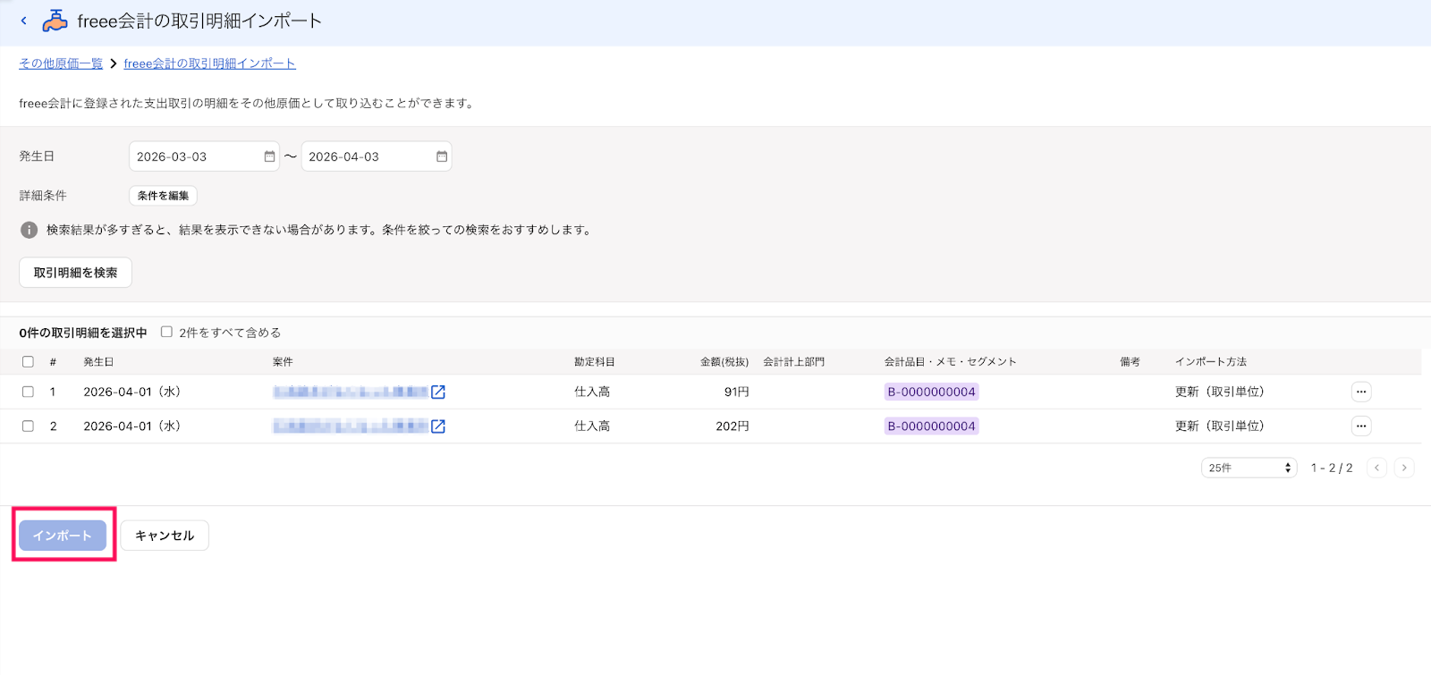The width and height of the screenshot is (1431, 675).
Task: Click the freee faucet logo icon
Action: 55,21
